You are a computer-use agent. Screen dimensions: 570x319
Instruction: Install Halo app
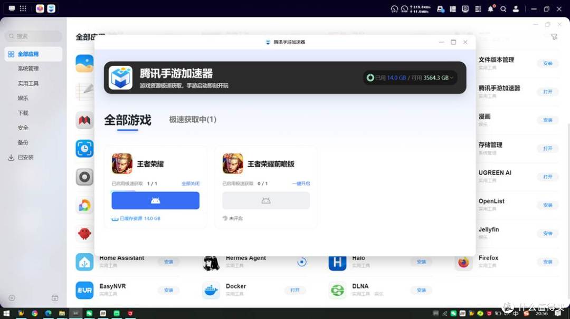tap(422, 262)
